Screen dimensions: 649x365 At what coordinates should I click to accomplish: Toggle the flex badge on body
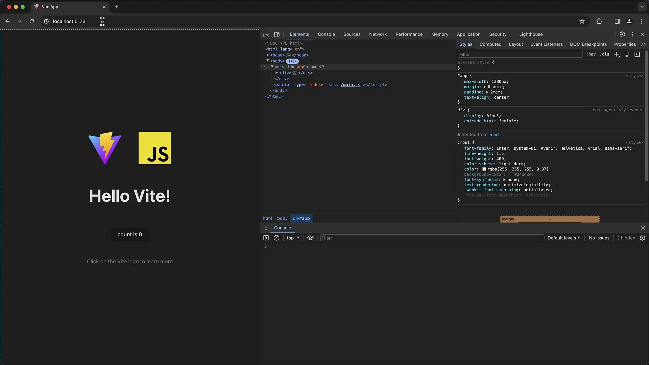click(x=292, y=61)
